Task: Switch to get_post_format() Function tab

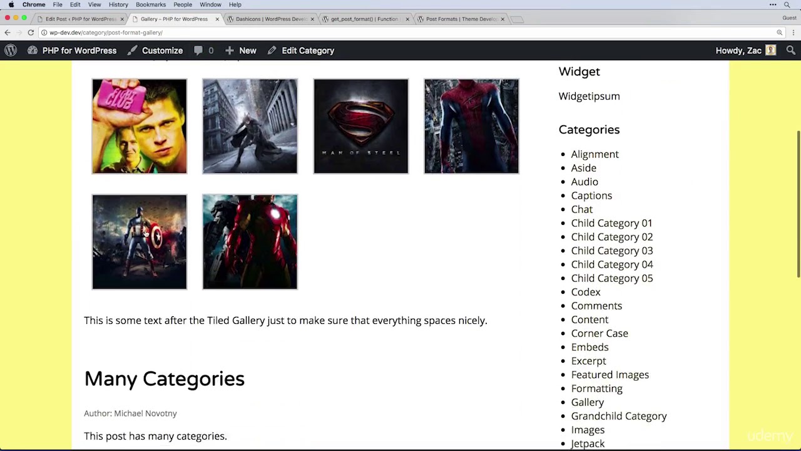Action: point(365,19)
